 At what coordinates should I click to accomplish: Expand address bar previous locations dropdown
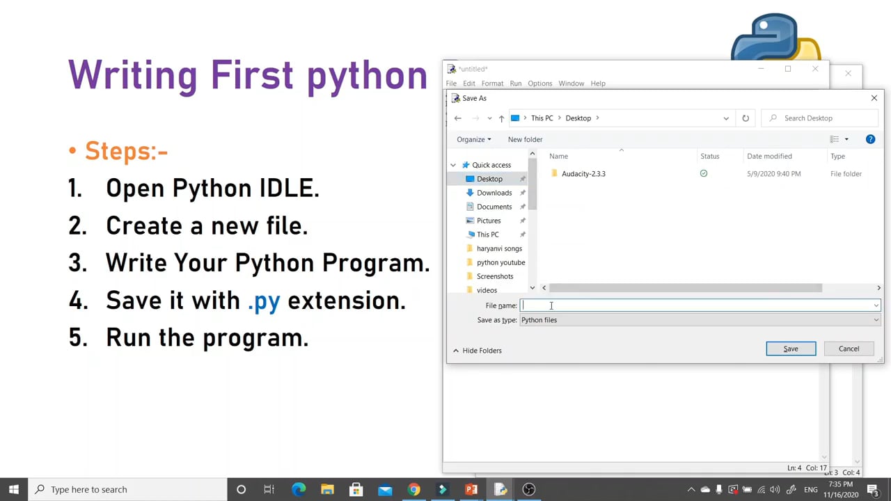[x=726, y=118]
